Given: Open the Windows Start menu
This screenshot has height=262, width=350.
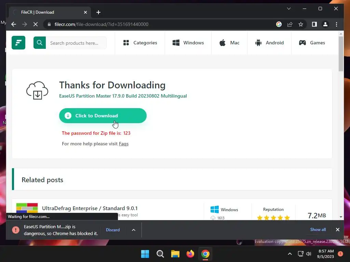Looking at the screenshot, I should click(145, 254).
